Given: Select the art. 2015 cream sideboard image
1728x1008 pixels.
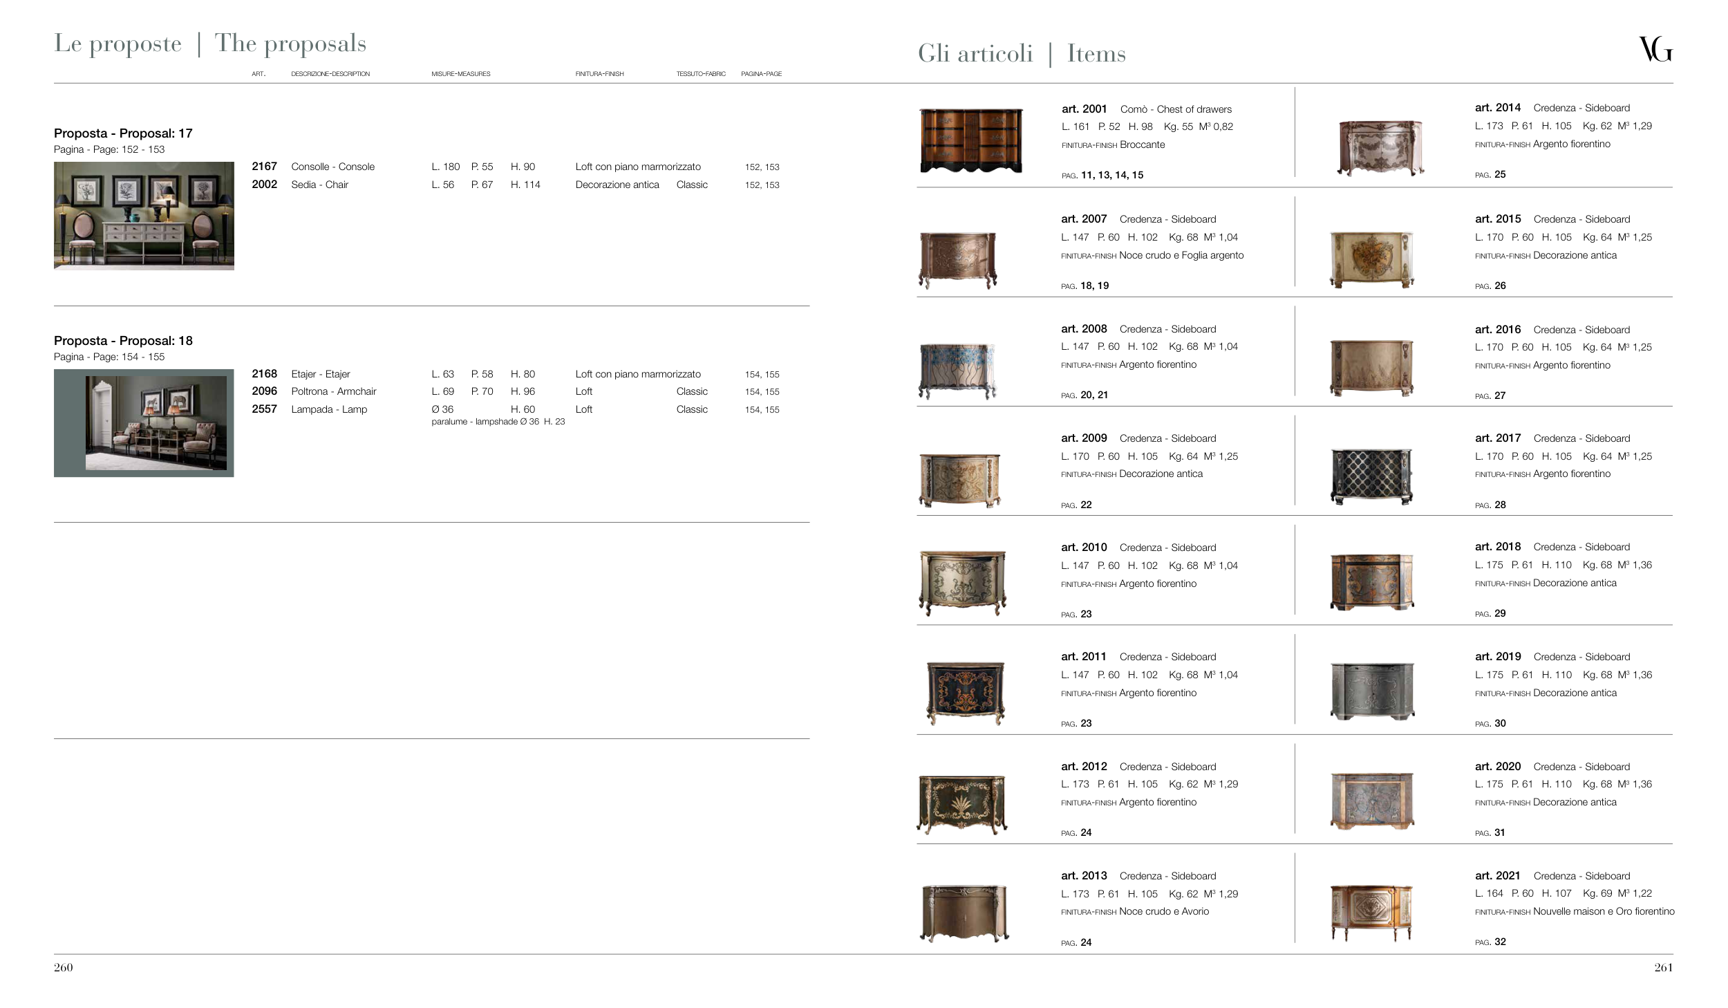Looking at the screenshot, I should tap(1371, 259).
